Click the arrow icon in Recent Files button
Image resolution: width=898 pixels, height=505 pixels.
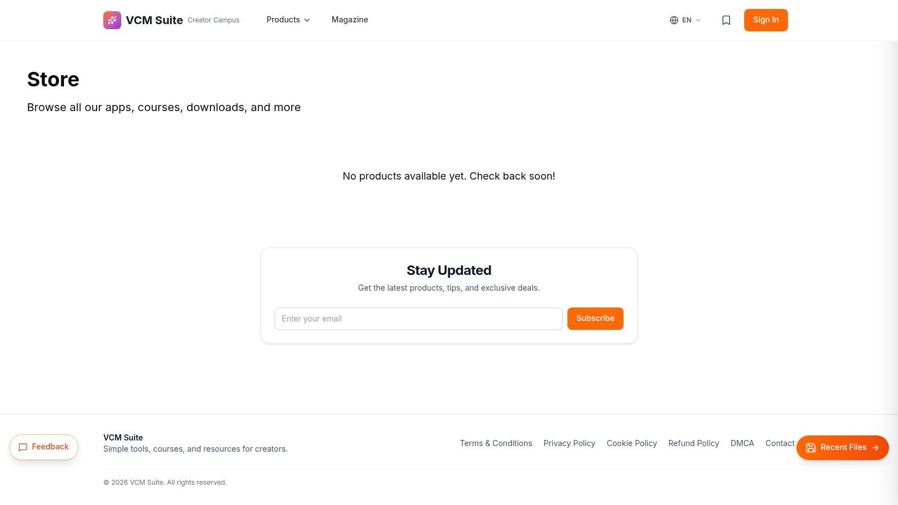pos(876,447)
